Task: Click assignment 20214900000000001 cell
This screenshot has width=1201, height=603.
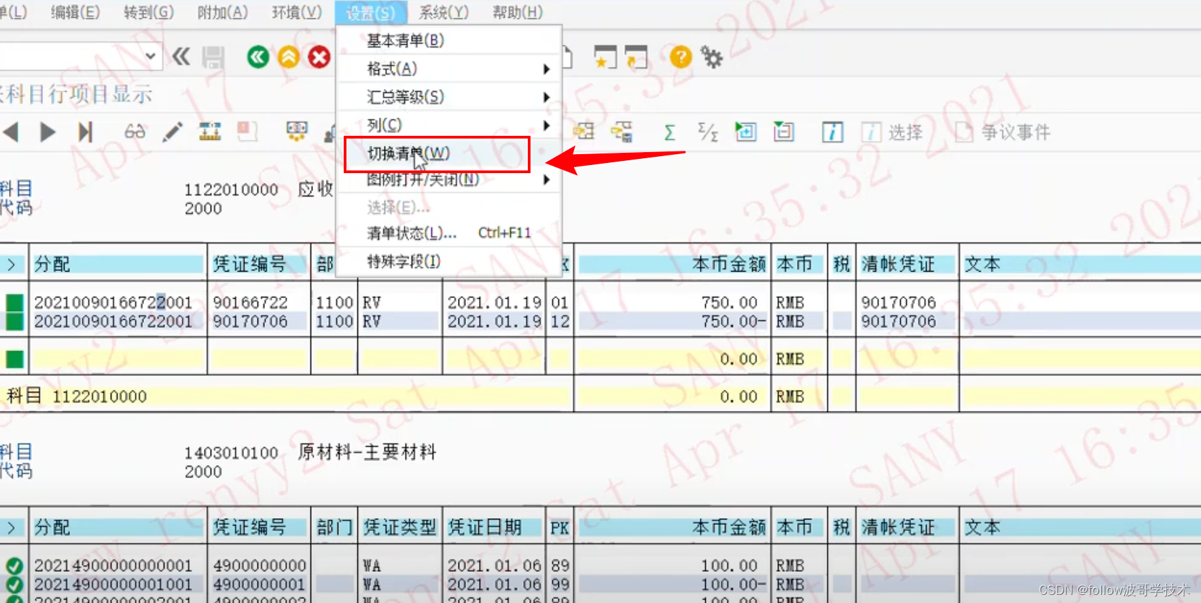Action: 113,566
